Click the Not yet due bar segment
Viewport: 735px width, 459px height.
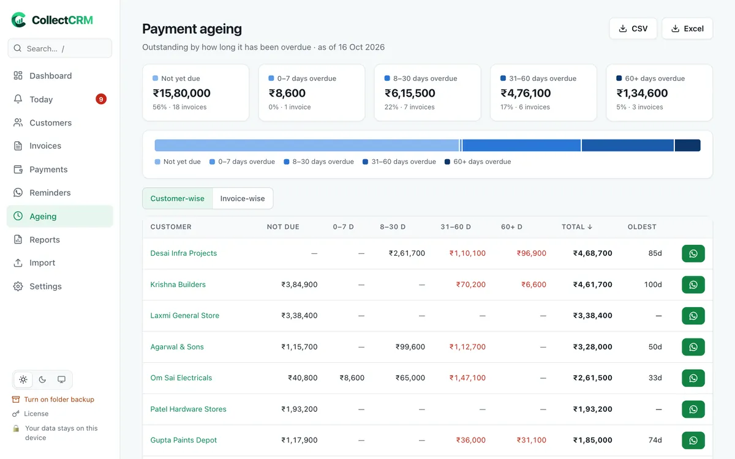[x=307, y=146]
